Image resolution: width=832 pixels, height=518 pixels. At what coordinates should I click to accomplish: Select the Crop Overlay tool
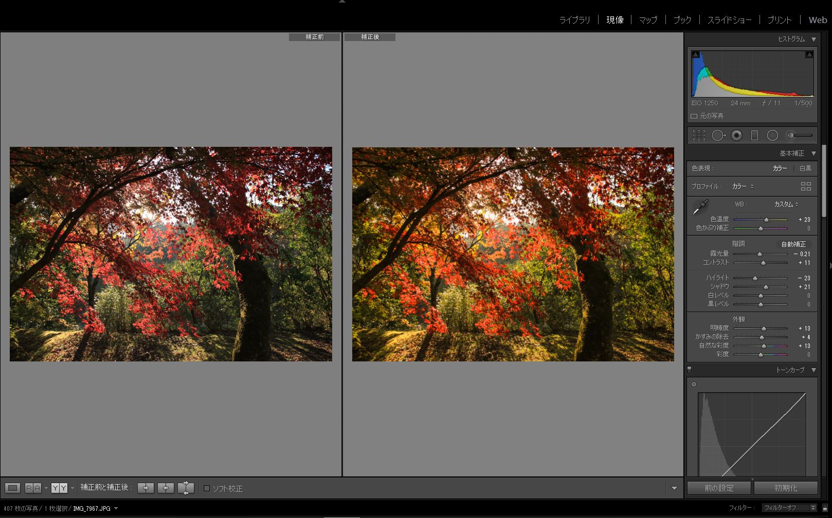[698, 136]
